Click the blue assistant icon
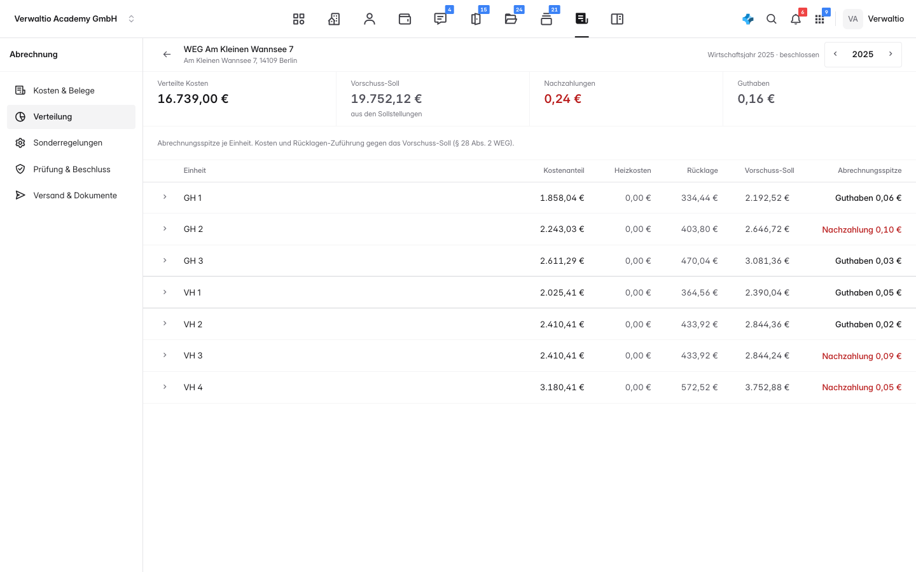Screen dimensions: 916x572 pos(748,19)
